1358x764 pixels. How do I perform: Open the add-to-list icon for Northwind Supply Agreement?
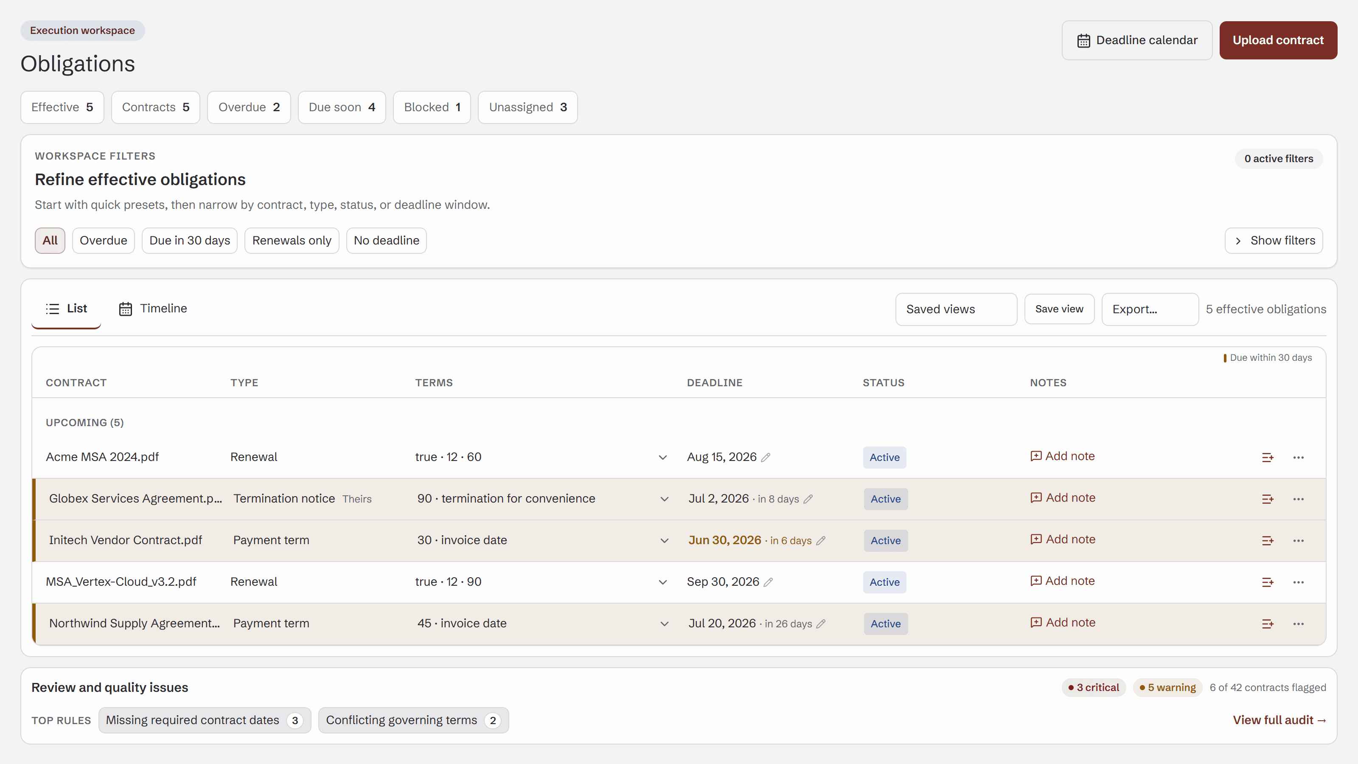point(1267,624)
